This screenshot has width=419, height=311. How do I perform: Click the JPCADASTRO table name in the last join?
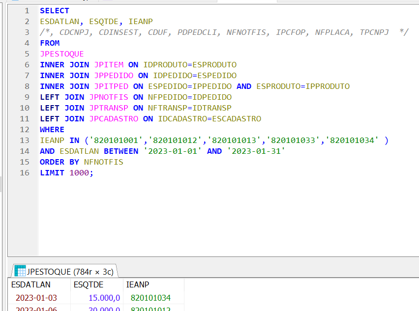click(114, 119)
